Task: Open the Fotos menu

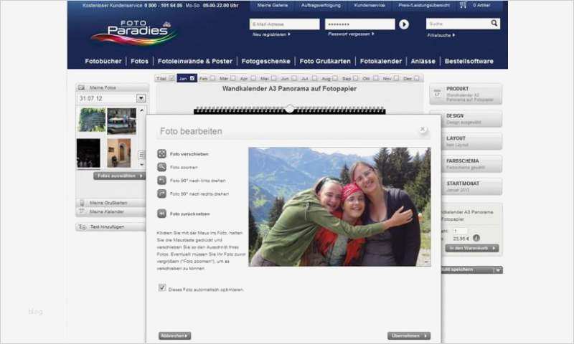Action: pos(139,62)
